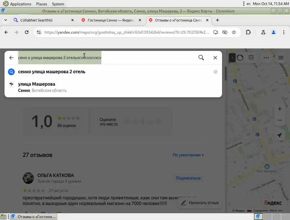290x220 pixels.
Task: Toggle the round traffic icon on map
Action: click(240, 58)
